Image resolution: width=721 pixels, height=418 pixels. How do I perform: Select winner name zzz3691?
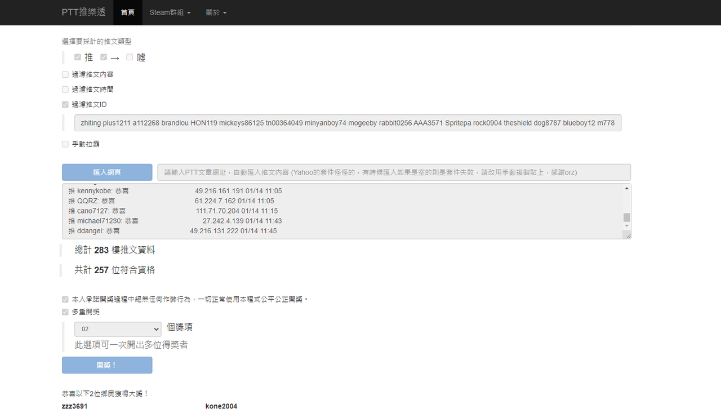point(74,406)
